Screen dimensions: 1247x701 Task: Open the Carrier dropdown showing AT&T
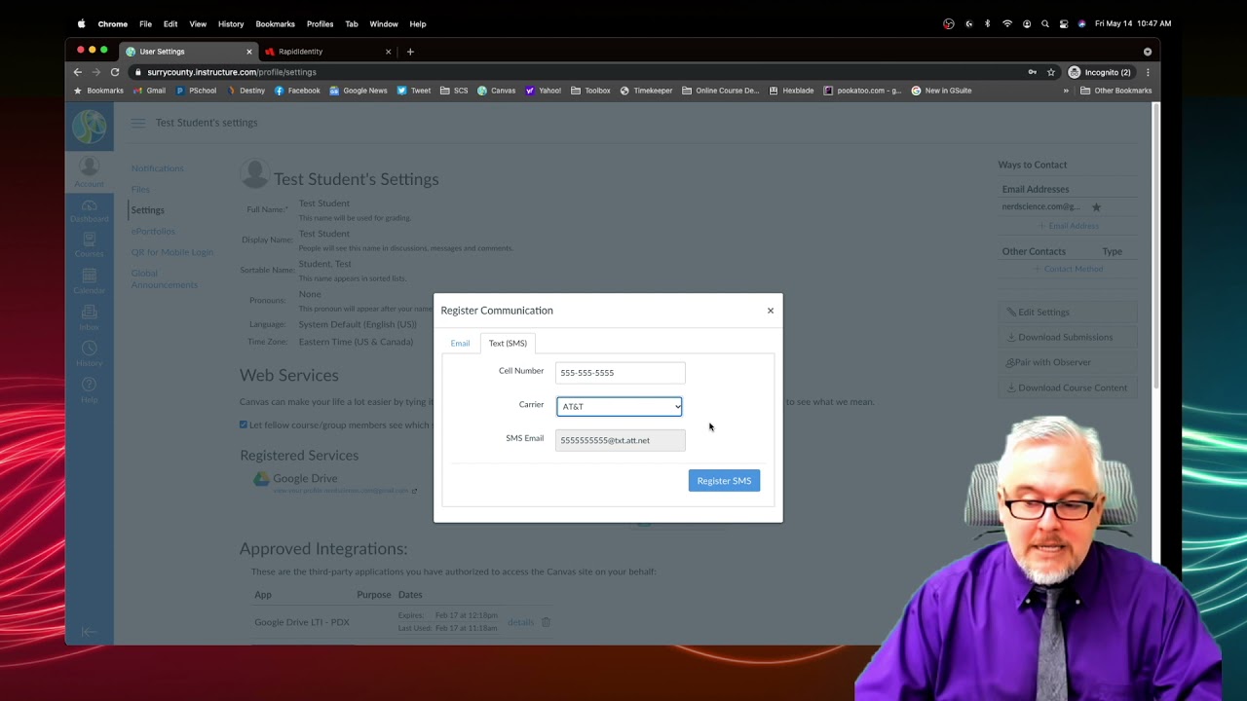620,406
